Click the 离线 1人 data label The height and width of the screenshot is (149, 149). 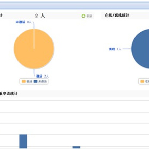115,49
